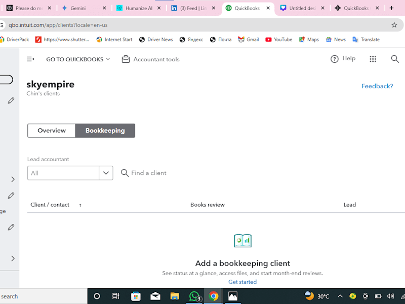Expand the upper sidebar chevron
405x304 pixels.
coord(13,179)
